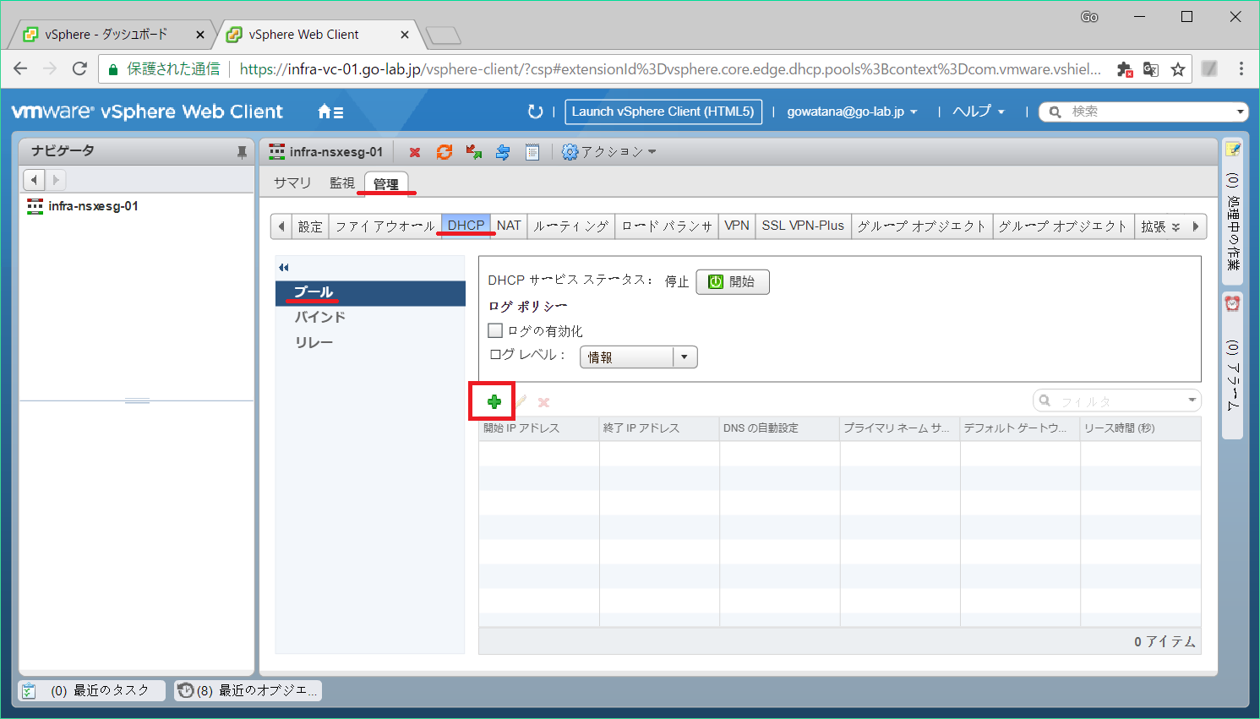Open the SSL VPN-Plus sub-tab
Screen dimensions: 1260x719
803,226
